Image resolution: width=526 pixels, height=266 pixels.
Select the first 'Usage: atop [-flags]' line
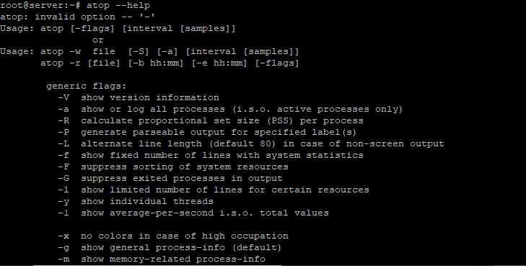[118, 29]
